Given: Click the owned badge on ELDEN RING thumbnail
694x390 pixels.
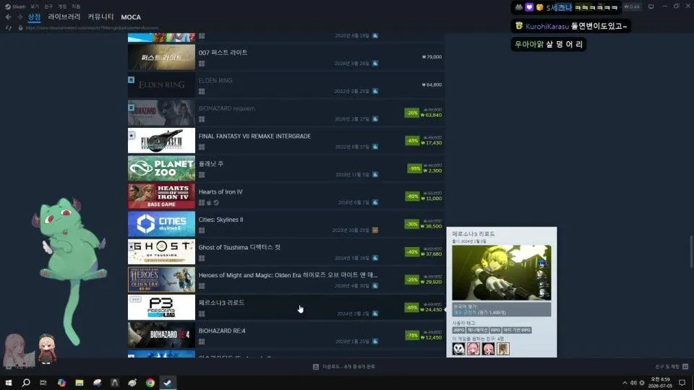Looking at the screenshot, I should pyautogui.click(x=132, y=80).
